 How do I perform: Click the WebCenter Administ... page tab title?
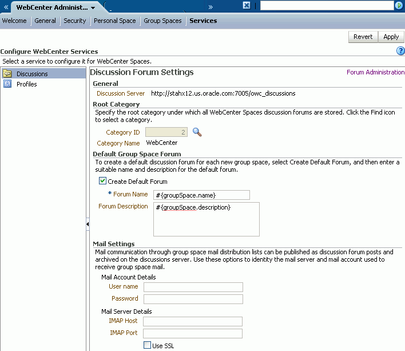52,7
